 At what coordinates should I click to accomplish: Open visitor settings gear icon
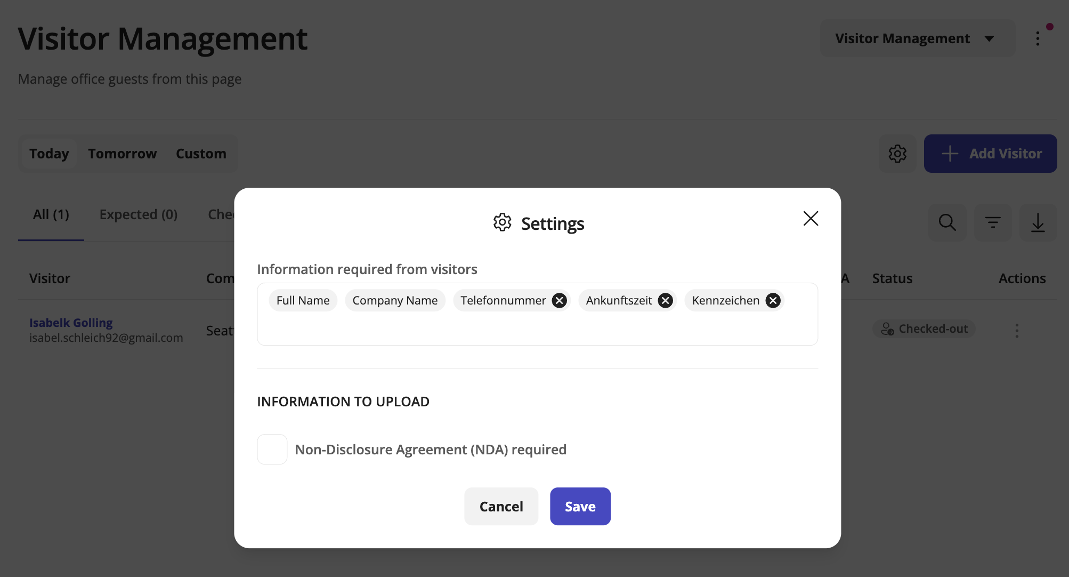[897, 154]
